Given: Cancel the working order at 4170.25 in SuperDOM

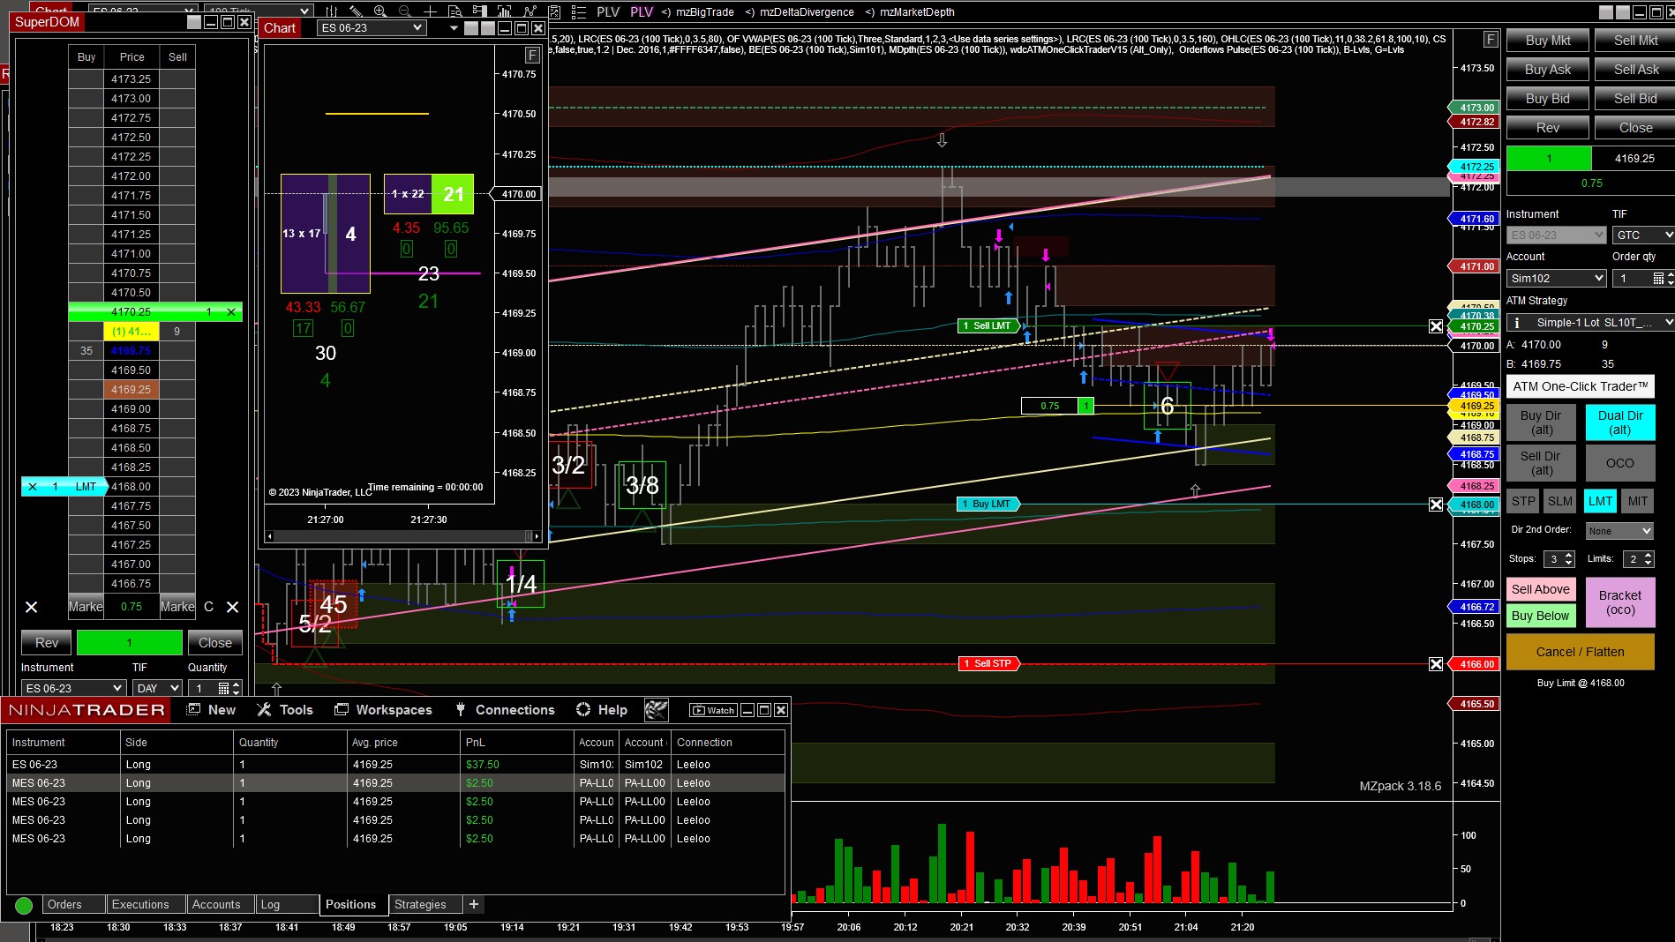Looking at the screenshot, I should pos(231,311).
